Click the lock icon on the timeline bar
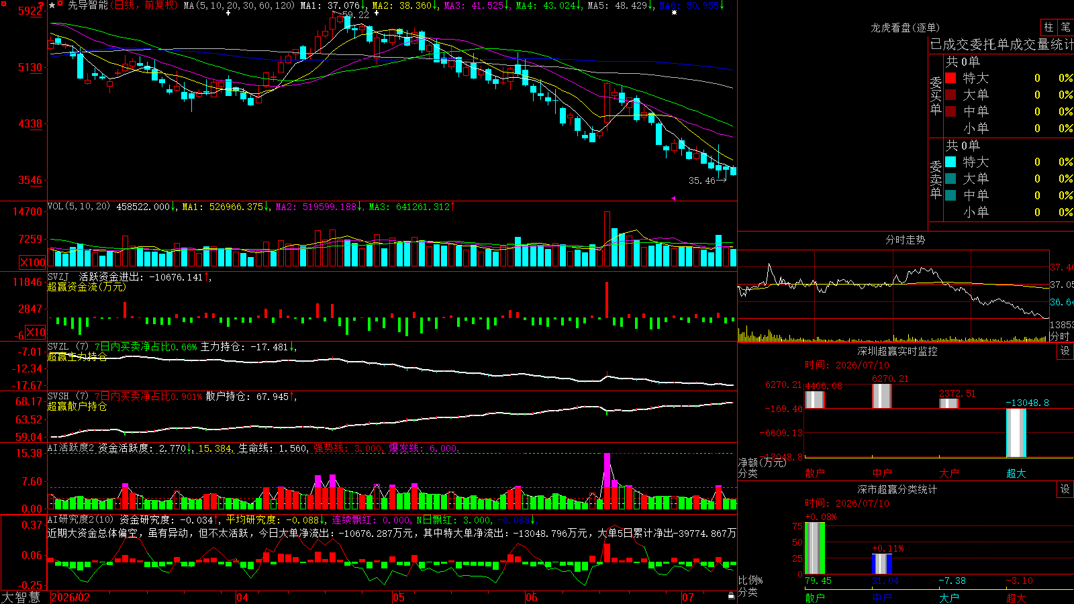Image resolution: width=1074 pixels, height=604 pixels. pos(732,596)
